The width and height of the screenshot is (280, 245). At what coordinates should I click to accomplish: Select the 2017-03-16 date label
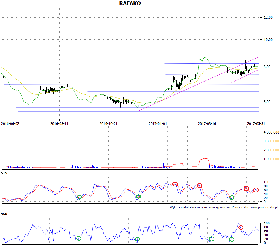click(x=207, y=123)
